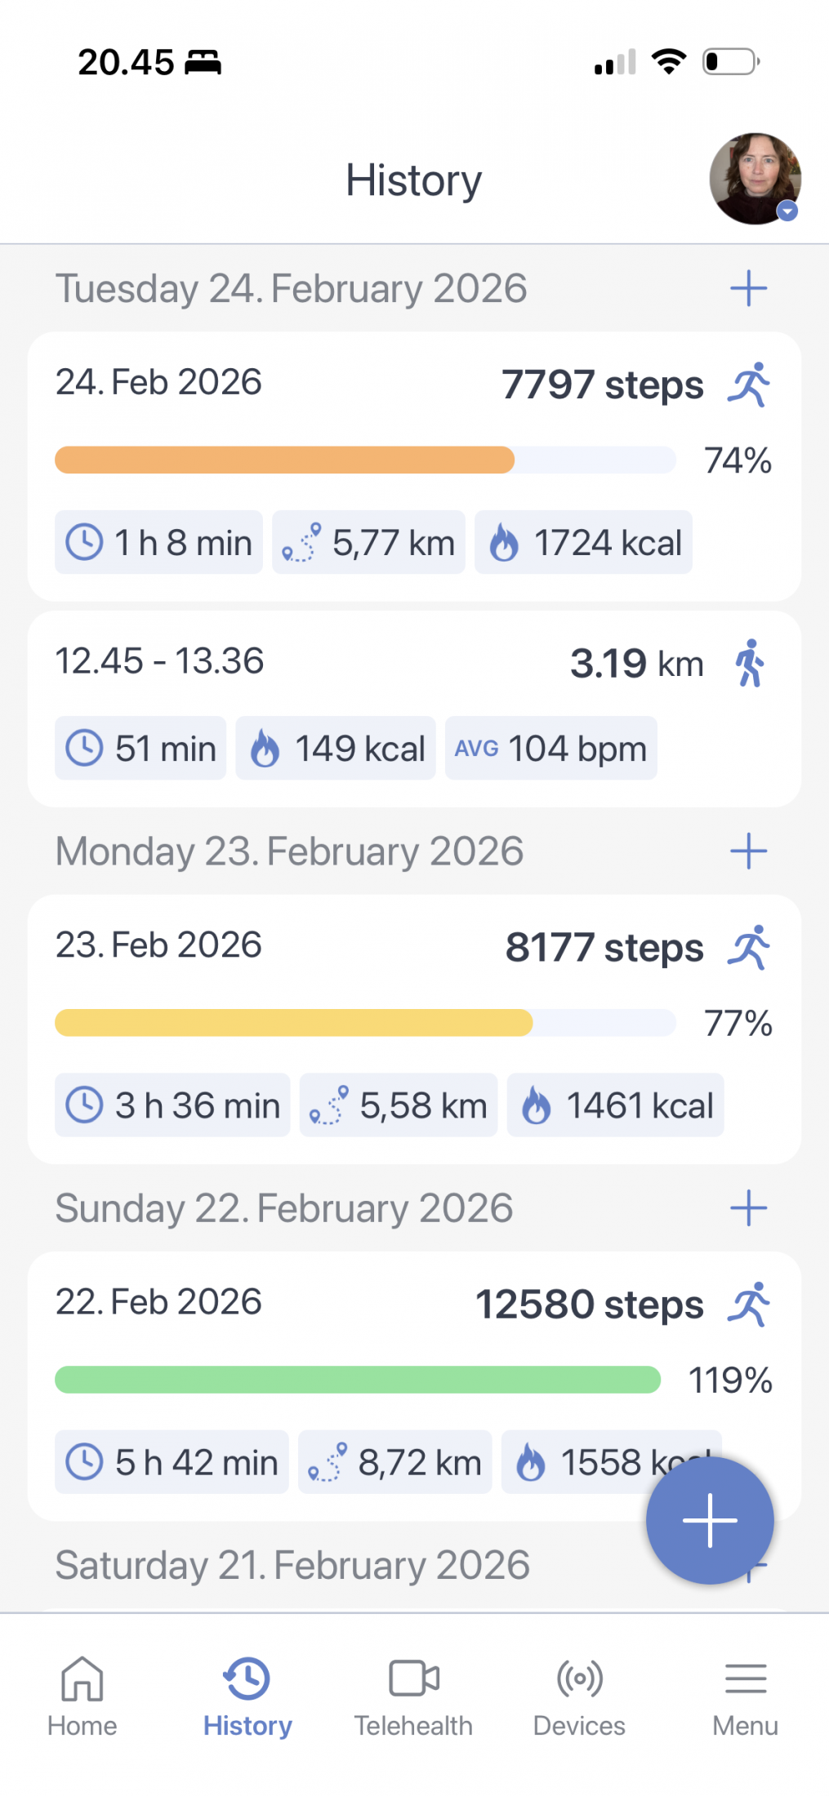Select the History tab

[247, 1695]
